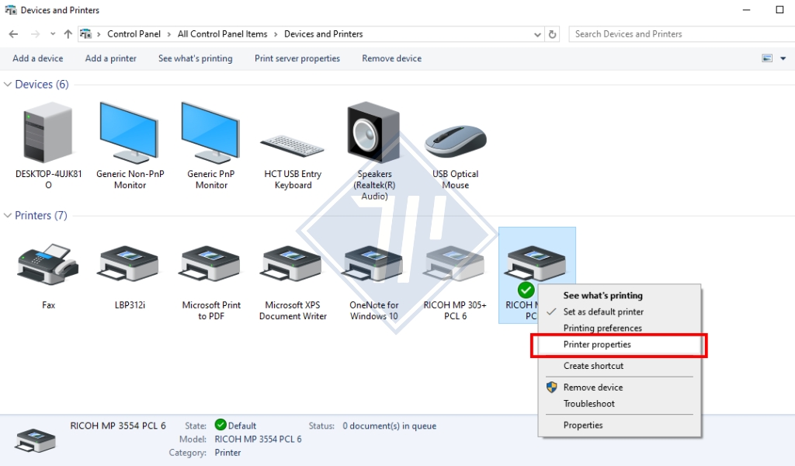Select the Fax printer icon
Image resolution: width=795 pixels, height=466 pixels.
[x=48, y=266]
